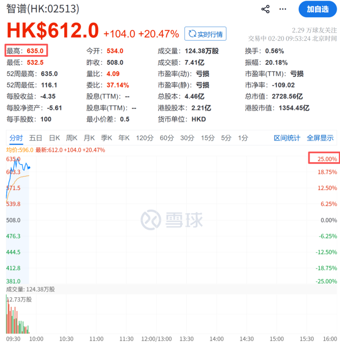The width and height of the screenshot is (340, 342).
Task: Click 全屏显示 to view fullscreen
Action: coord(320,138)
